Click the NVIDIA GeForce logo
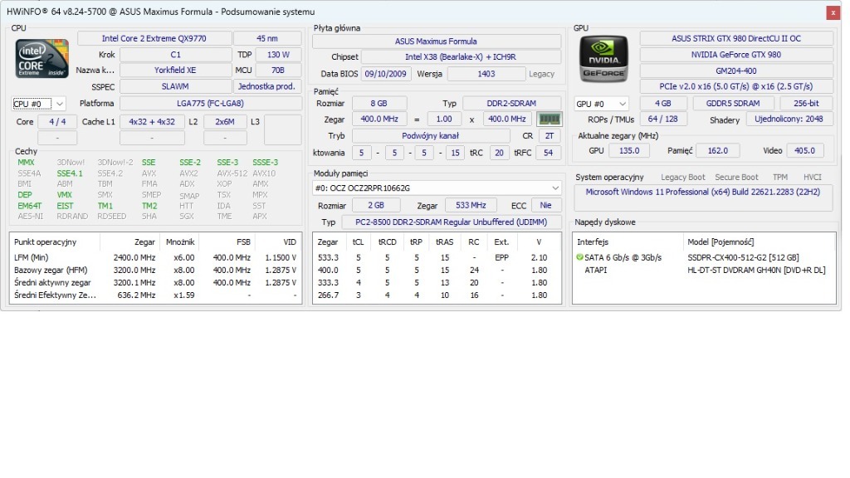Image resolution: width=850 pixels, height=478 pixels. tap(603, 58)
